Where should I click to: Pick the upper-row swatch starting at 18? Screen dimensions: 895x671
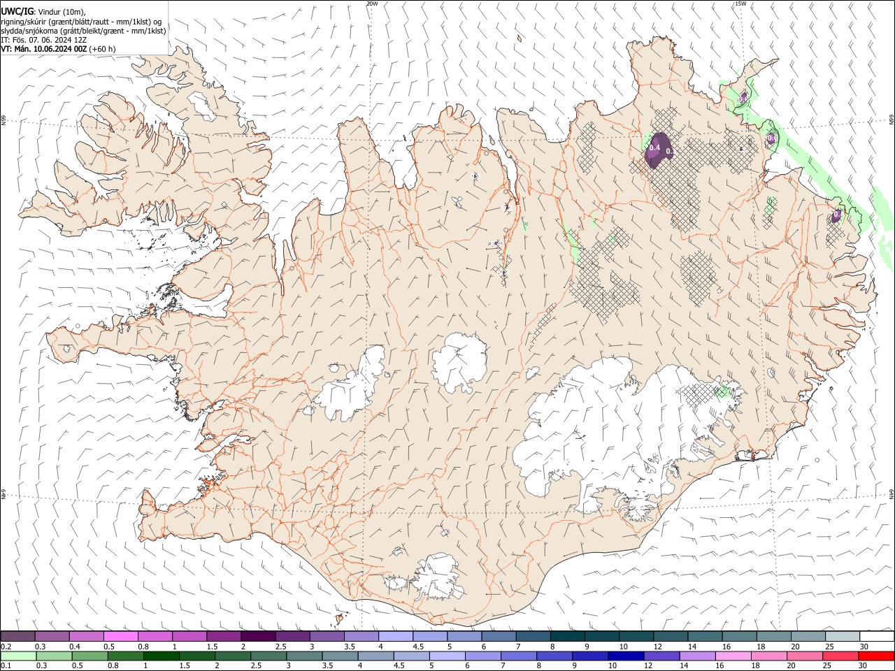point(774,636)
